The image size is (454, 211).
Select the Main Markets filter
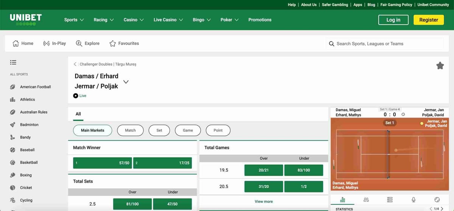92,130
